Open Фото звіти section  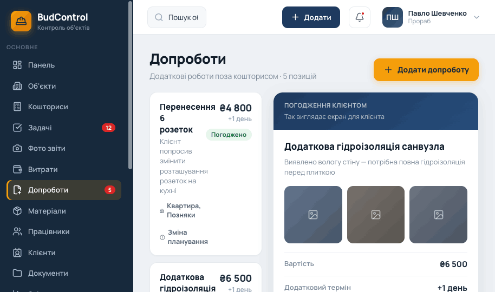pyautogui.click(x=64, y=148)
